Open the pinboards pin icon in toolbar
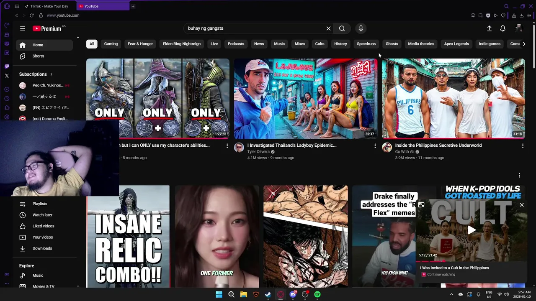This screenshot has width=536, height=301. point(473,15)
